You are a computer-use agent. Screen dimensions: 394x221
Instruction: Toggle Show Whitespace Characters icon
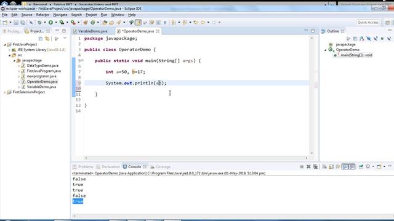pos(165,23)
